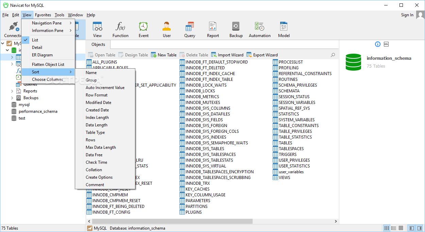425x232 pixels.
Task: Click the user avatar next to Sign In
Action: [420, 15]
